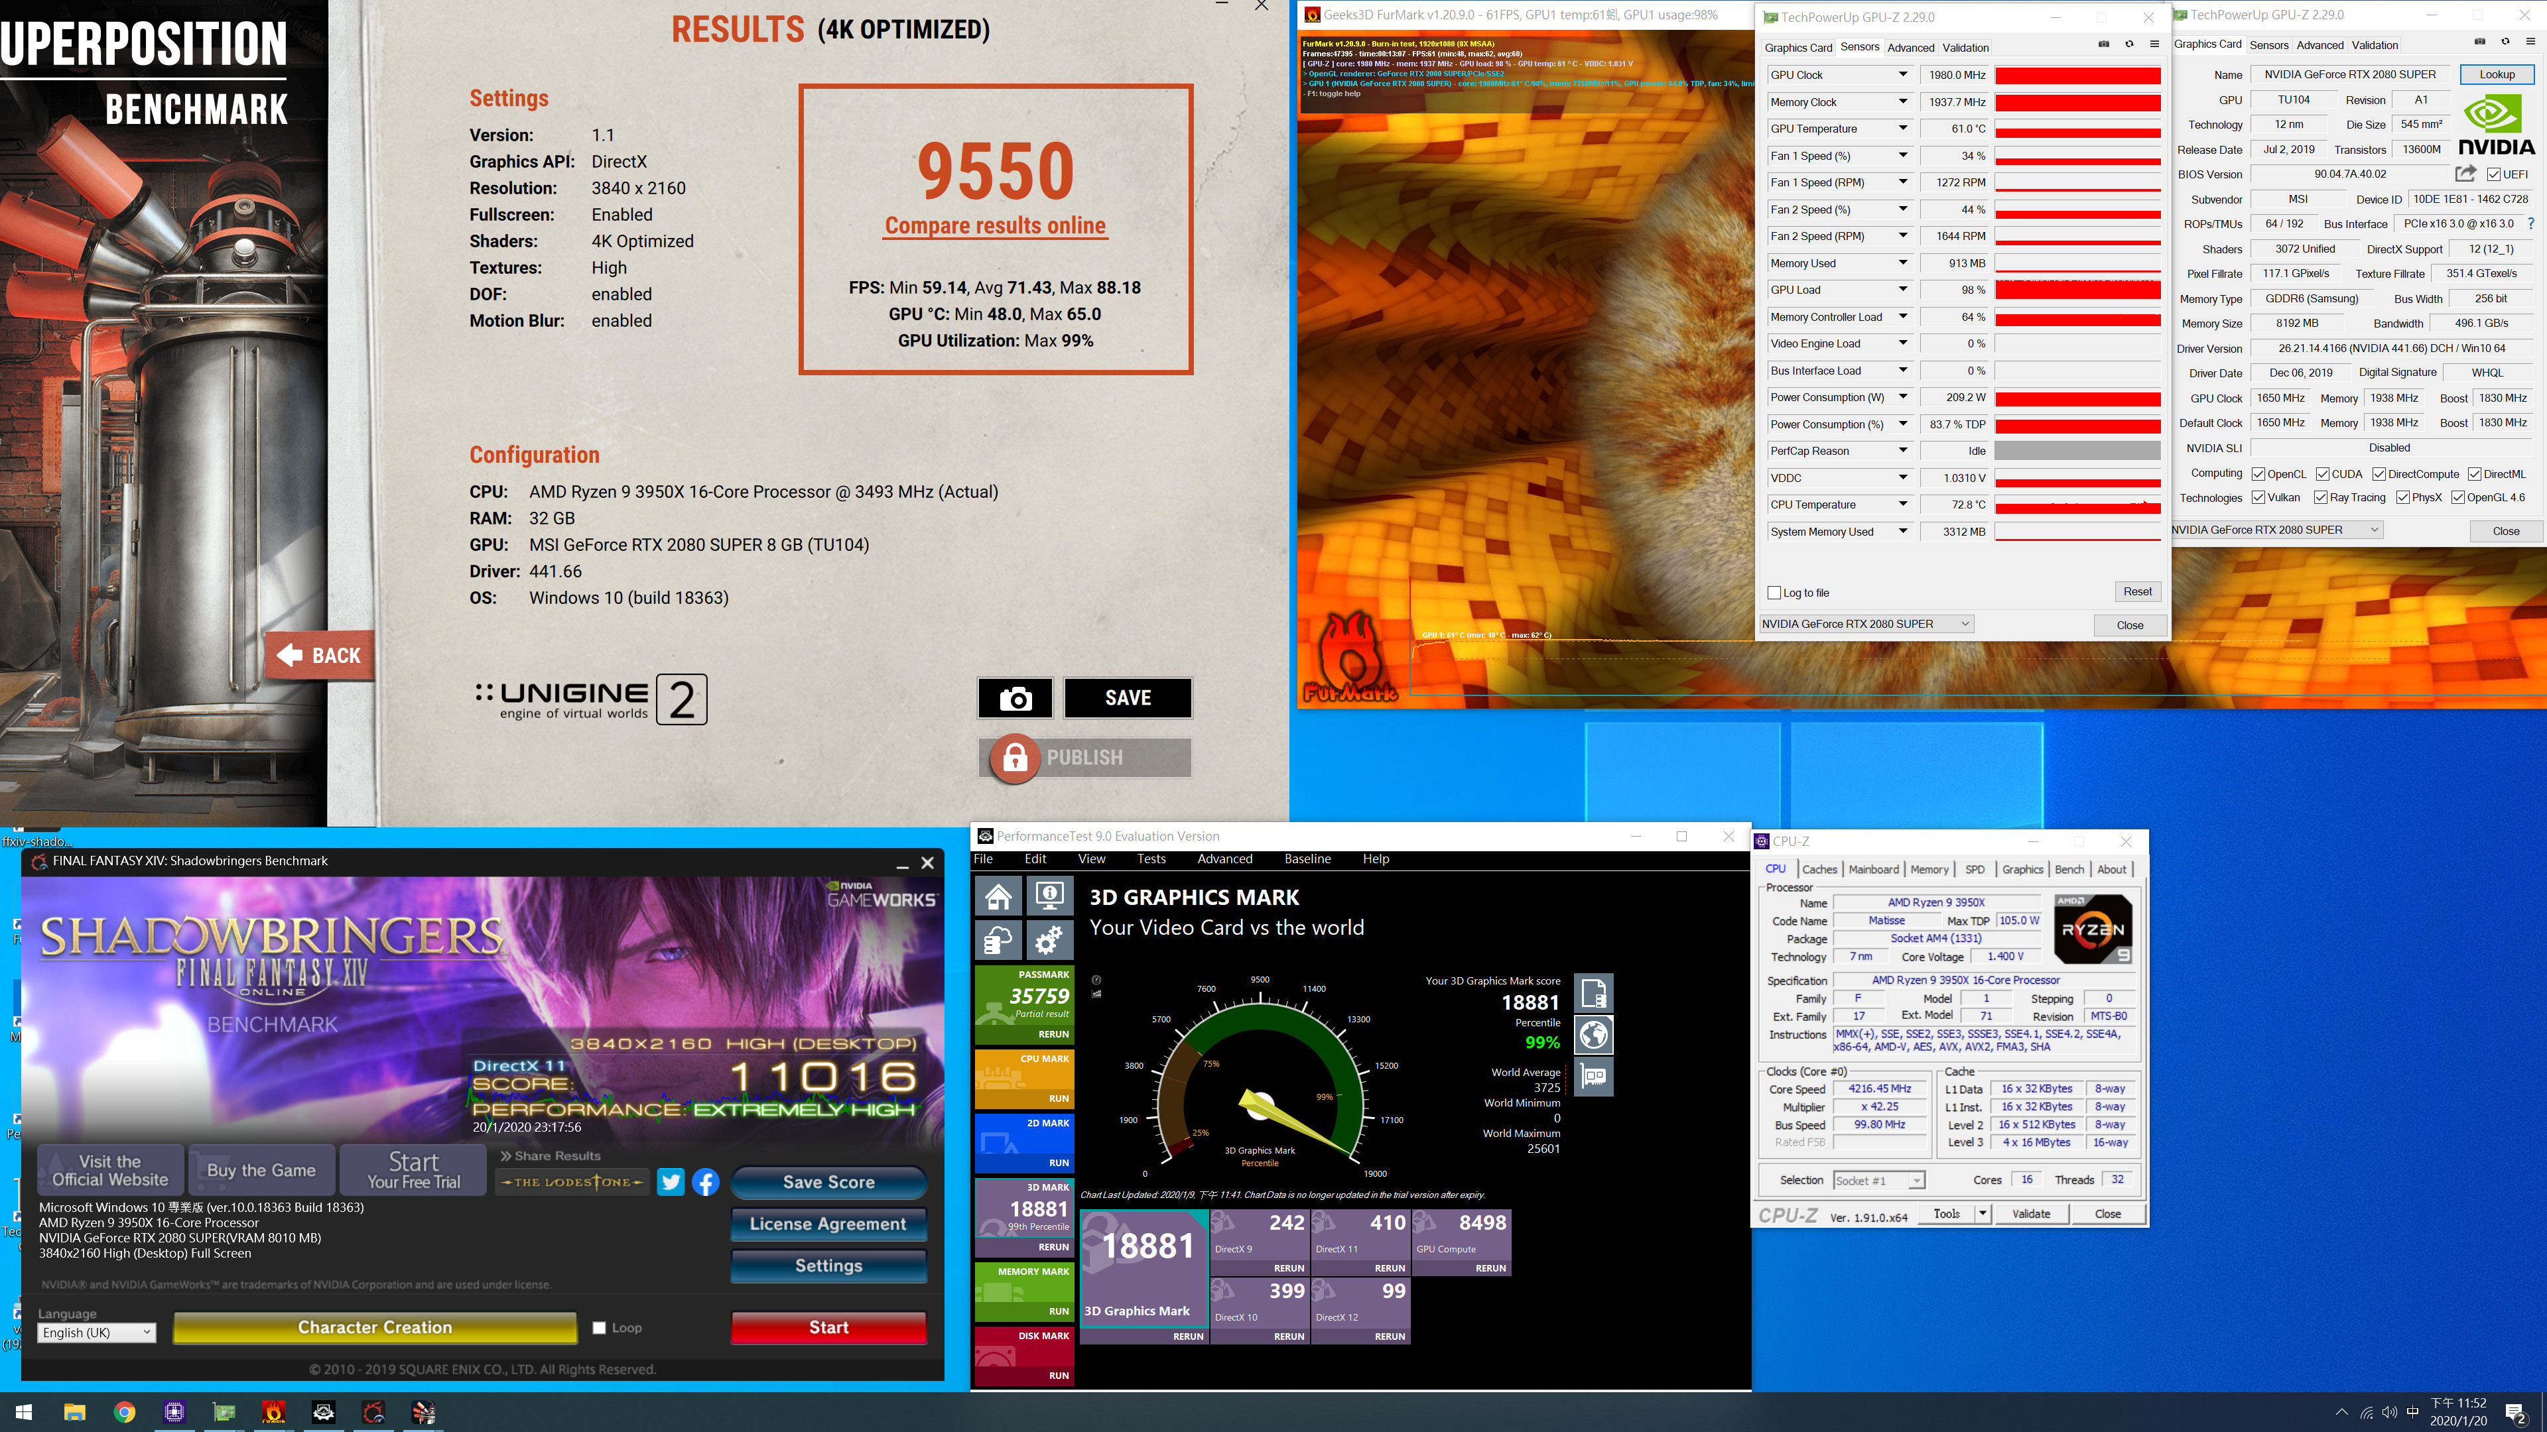Click the BIOS export share icon in GPU-Z

[2465, 174]
